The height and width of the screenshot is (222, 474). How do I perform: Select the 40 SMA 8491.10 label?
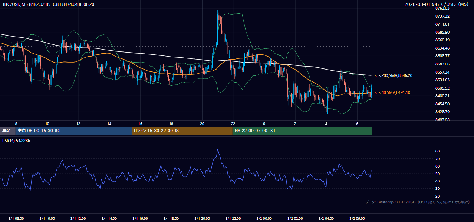coord(392,92)
